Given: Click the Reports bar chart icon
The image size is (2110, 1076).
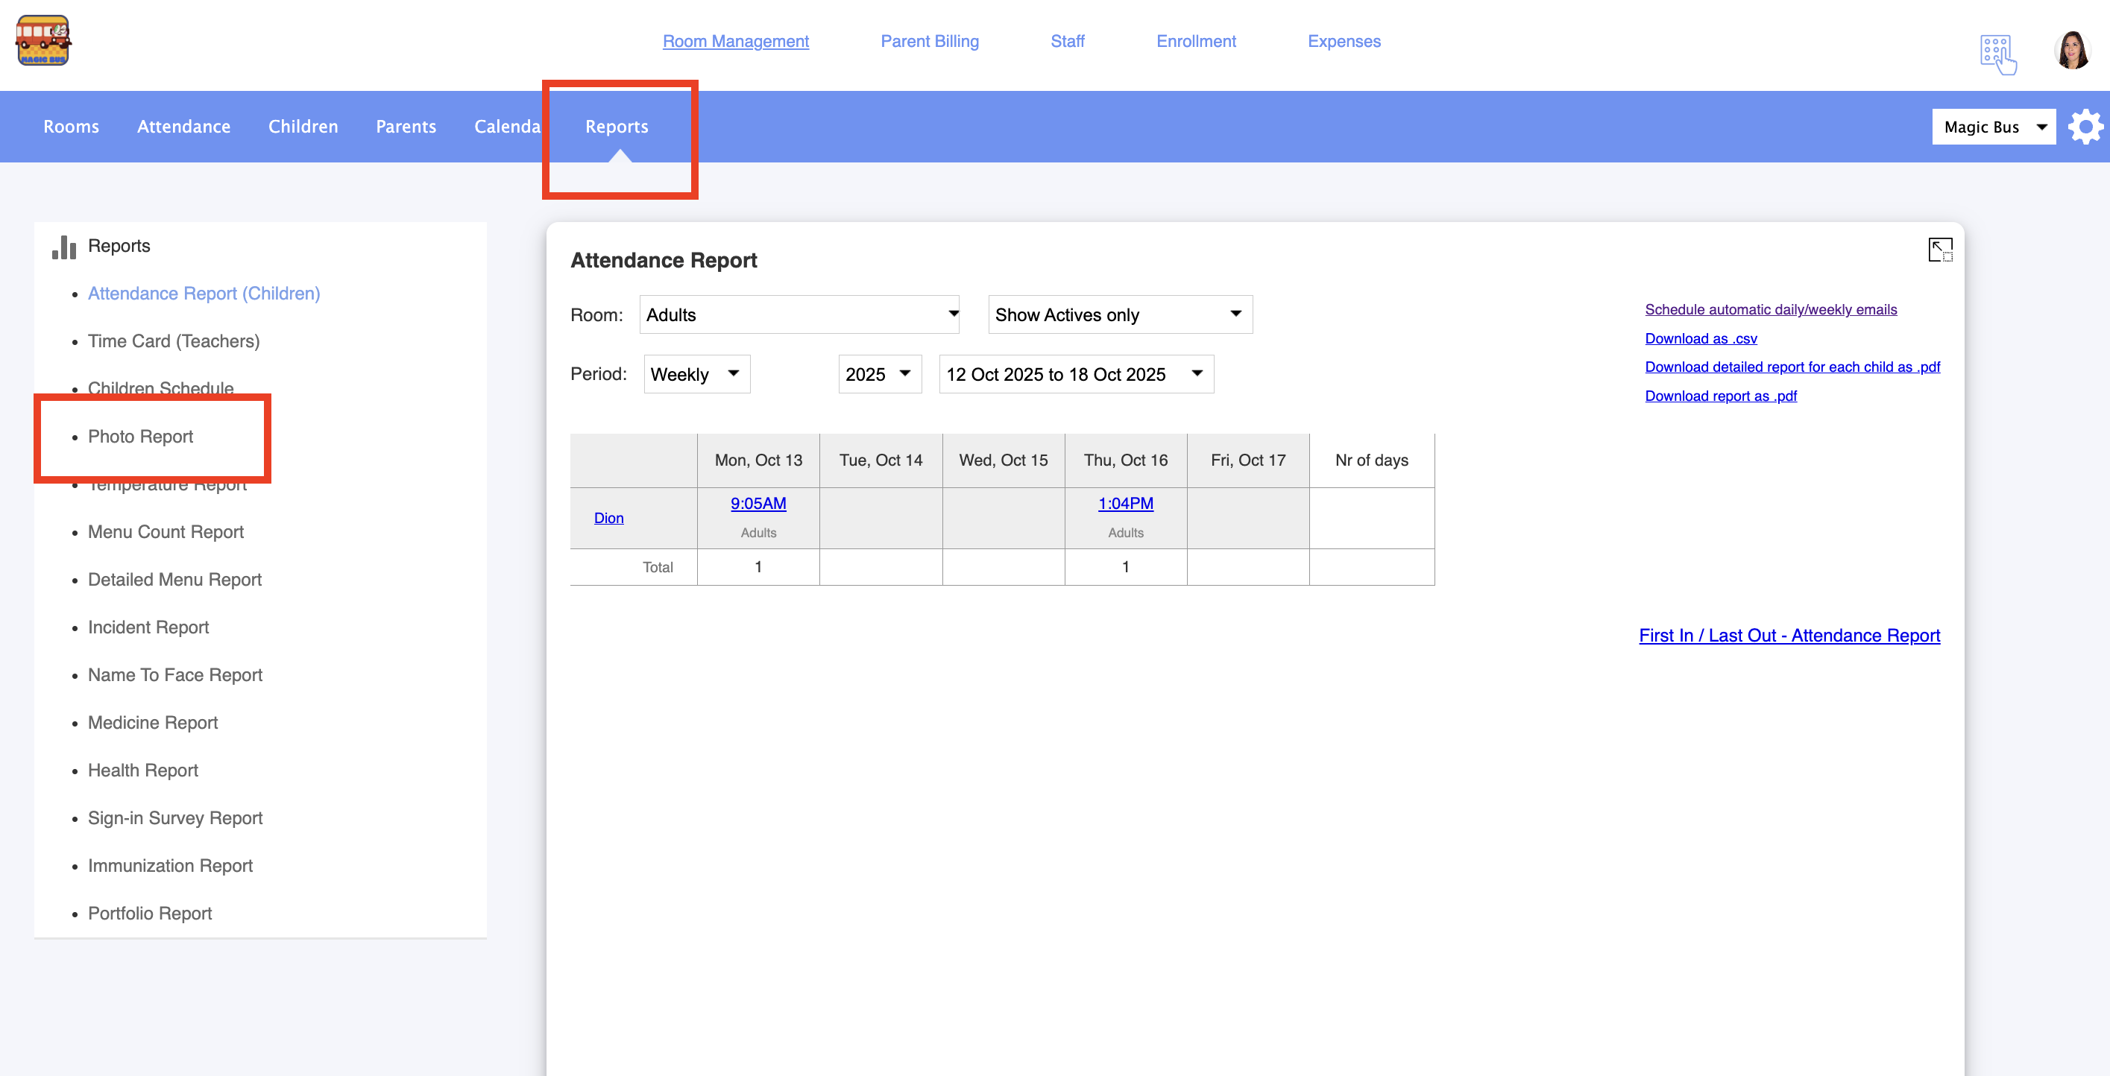Looking at the screenshot, I should 64,247.
